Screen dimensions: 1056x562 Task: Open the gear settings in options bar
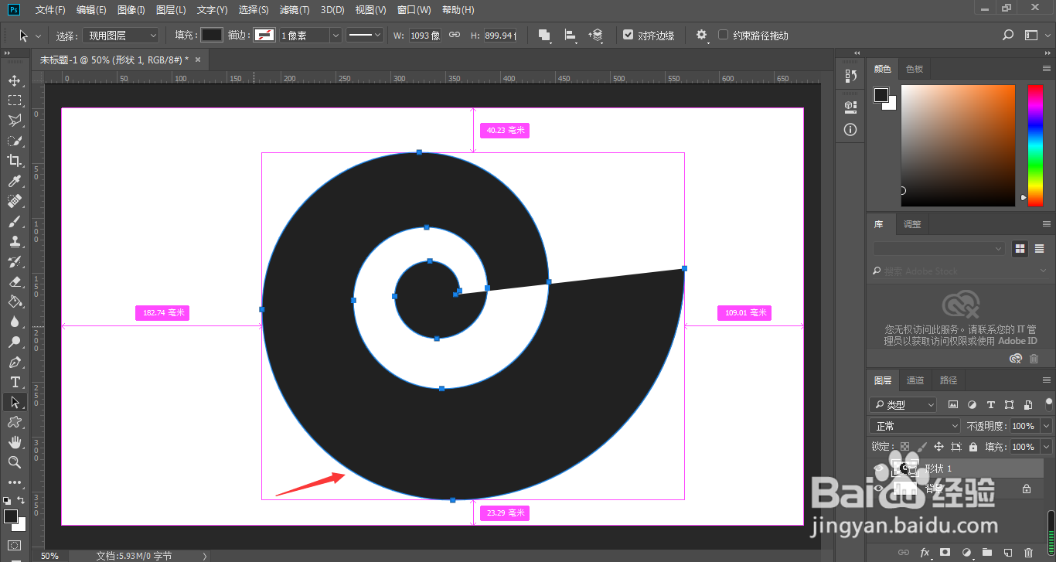pos(702,36)
